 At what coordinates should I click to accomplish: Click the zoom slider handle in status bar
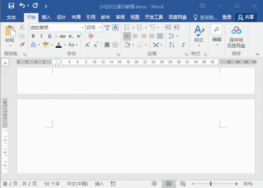tap(211, 183)
